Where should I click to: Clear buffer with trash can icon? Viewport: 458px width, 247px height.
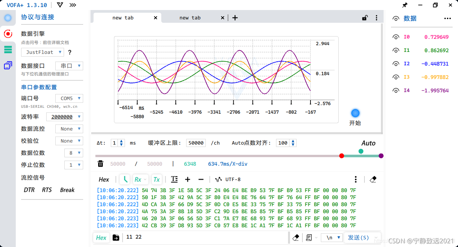coord(100,164)
